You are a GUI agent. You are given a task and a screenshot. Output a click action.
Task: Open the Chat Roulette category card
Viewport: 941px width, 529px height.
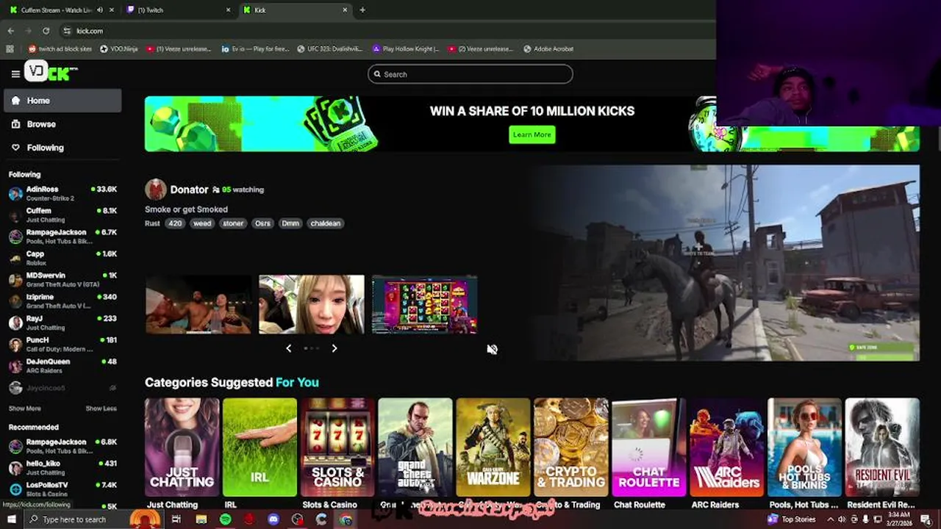649,447
